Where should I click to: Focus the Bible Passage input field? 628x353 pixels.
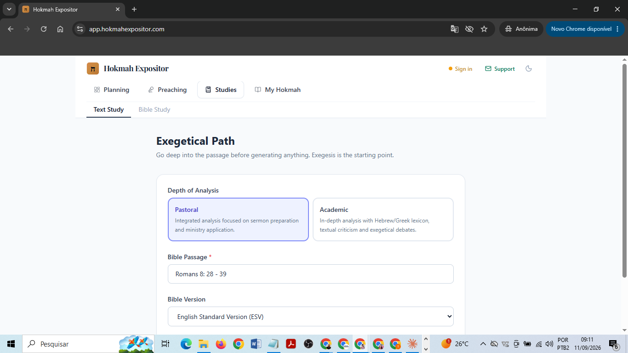point(311,274)
